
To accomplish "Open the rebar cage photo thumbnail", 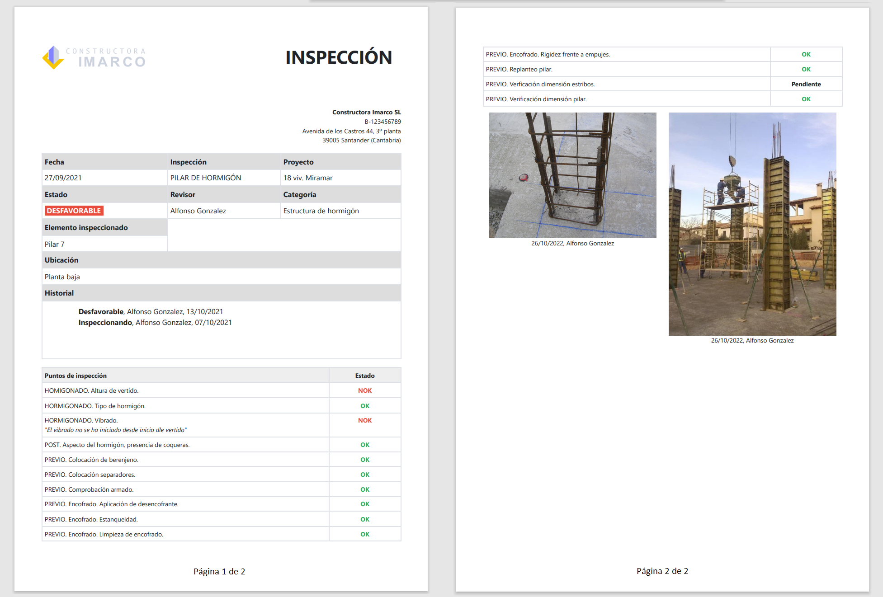I will [572, 175].
